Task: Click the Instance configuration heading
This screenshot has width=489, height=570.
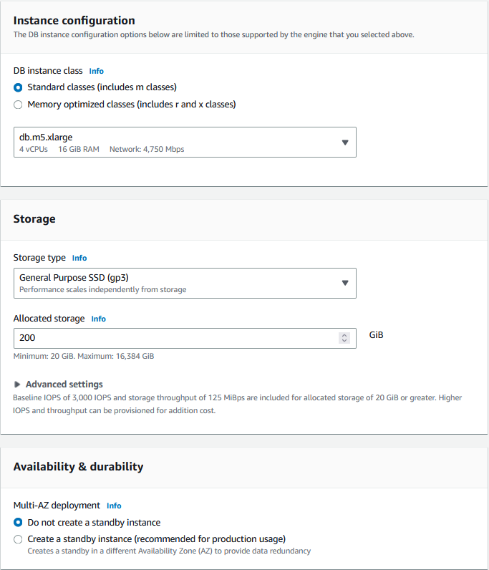Action: coord(74,21)
